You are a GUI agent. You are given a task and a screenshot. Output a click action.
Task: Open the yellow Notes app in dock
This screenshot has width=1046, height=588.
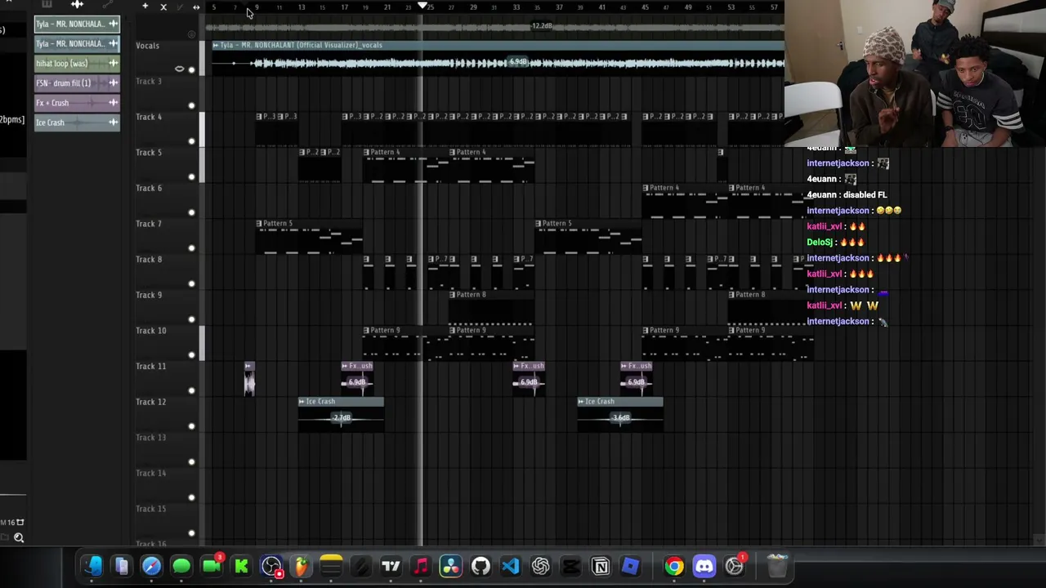(x=331, y=566)
